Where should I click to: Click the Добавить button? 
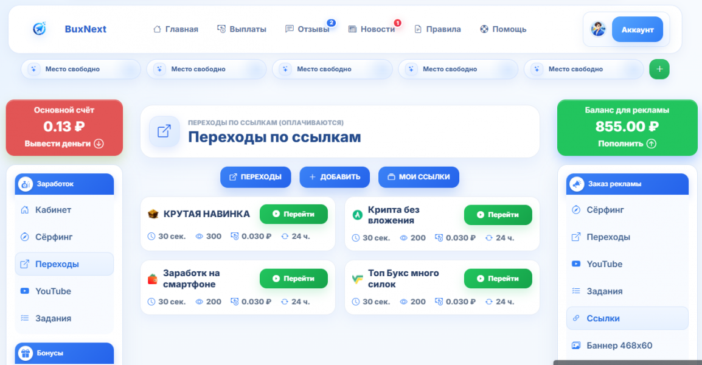(335, 177)
